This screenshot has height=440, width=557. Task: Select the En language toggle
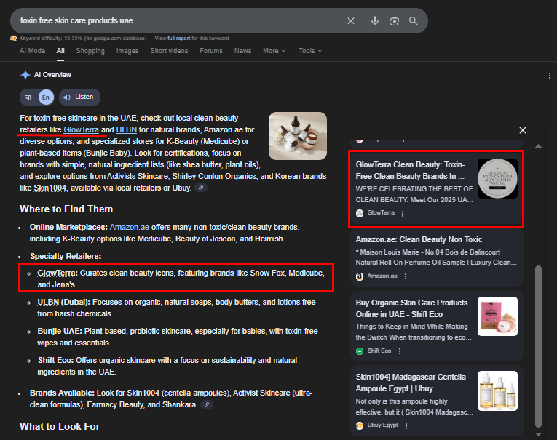tap(46, 97)
